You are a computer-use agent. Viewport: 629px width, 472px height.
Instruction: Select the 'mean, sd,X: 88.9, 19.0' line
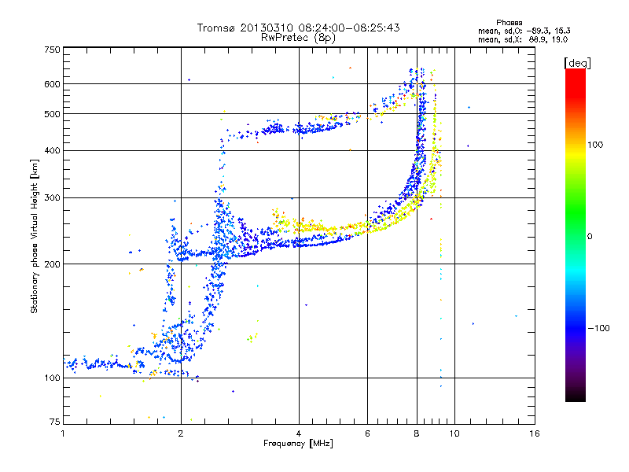[523, 39]
